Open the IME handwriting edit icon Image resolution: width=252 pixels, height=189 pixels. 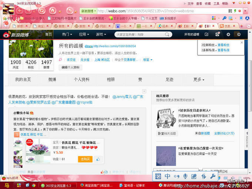click(x=194, y=176)
